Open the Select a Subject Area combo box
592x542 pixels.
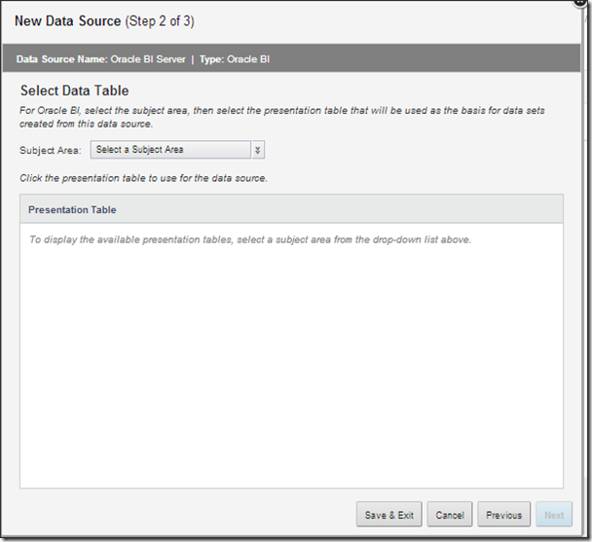[x=171, y=150]
